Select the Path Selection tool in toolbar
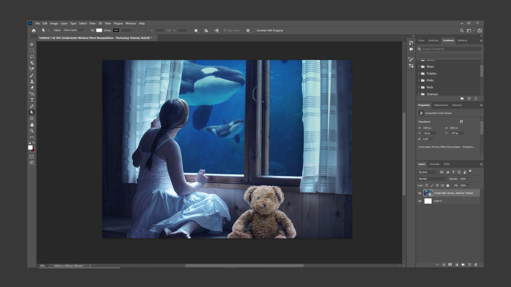 click(31, 112)
